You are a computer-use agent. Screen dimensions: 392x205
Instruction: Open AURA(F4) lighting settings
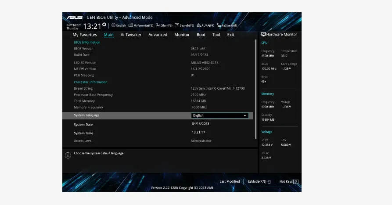(205, 25)
